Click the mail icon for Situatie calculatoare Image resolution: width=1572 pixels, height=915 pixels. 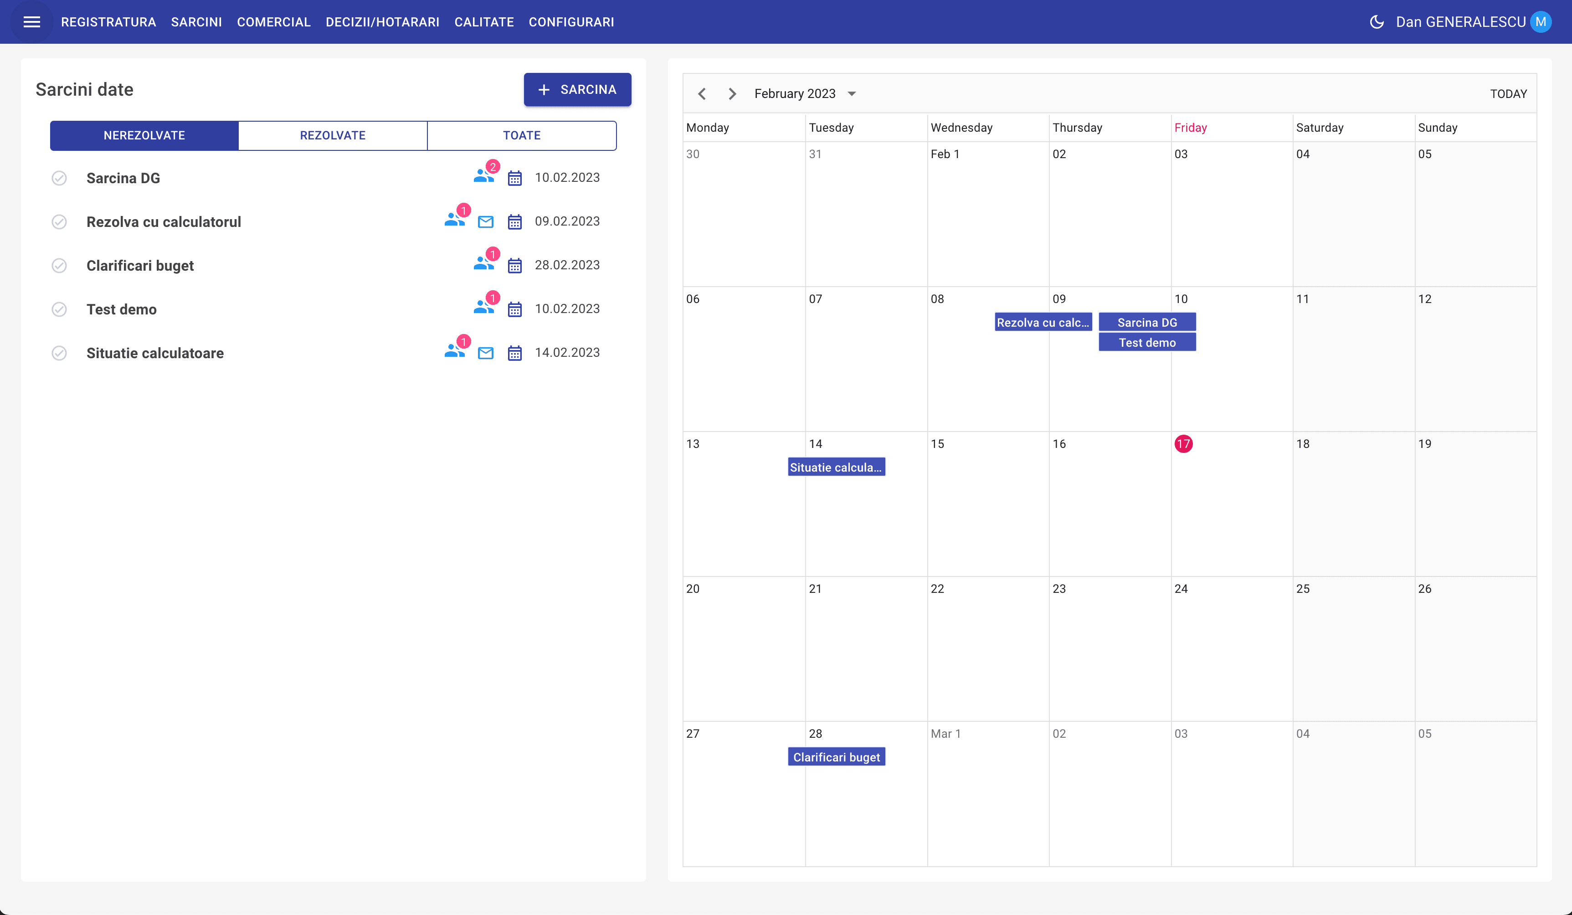coord(485,353)
